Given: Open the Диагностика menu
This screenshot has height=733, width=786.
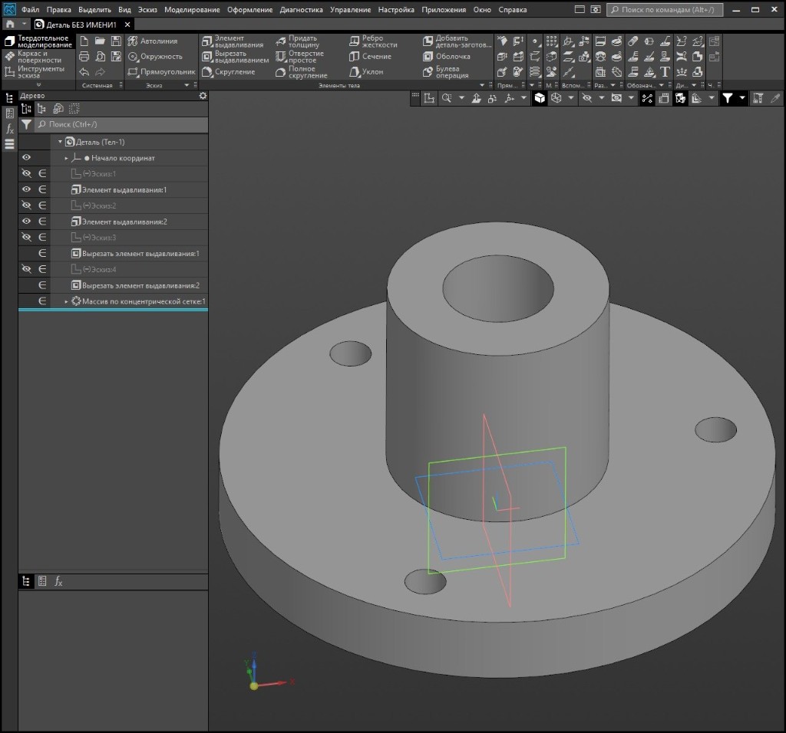Looking at the screenshot, I should tap(301, 9).
